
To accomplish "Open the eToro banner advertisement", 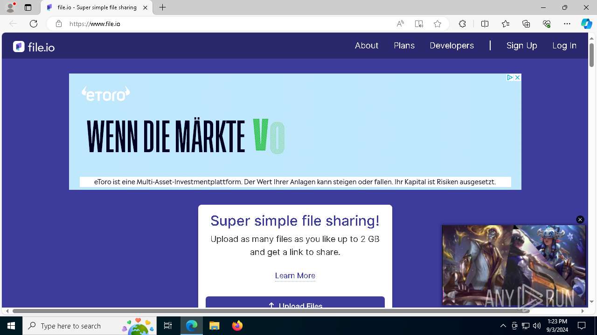I will (x=295, y=132).
